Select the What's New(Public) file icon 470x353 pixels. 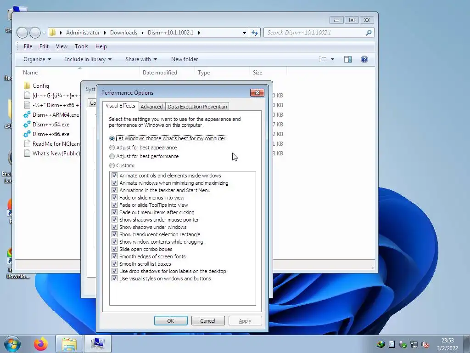pyautogui.click(x=27, y=154)
